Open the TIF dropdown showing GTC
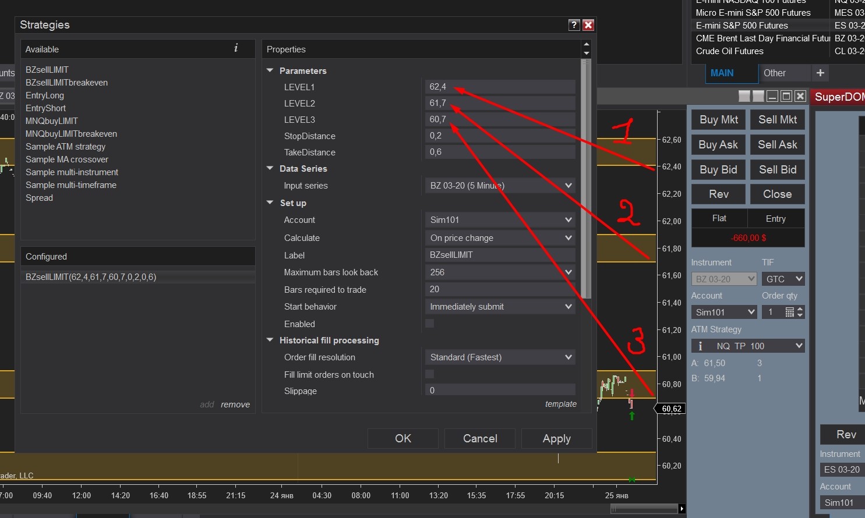Screen dimensions: 865x518 click(783, 279)
